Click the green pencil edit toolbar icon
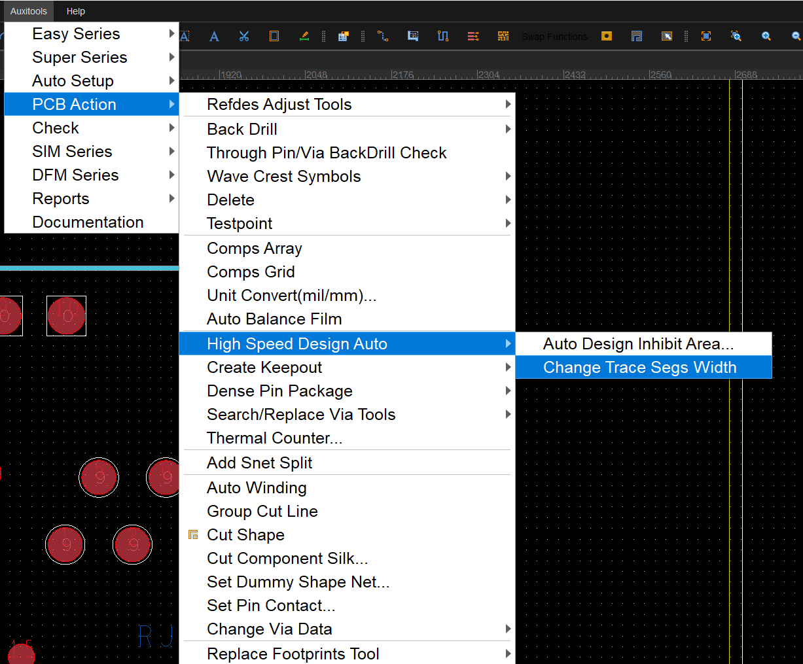This screenshot has height=664, width=803. click(304, 37)
